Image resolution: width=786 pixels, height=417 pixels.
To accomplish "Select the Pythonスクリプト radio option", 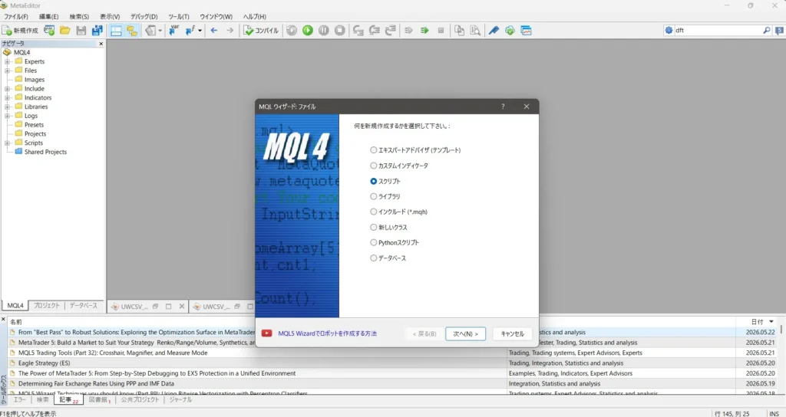I will pos(374,242).
